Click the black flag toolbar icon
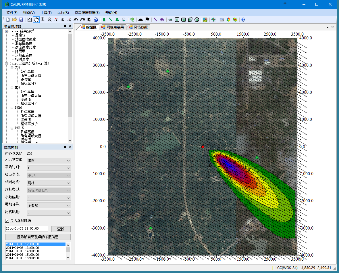The height and width of the screenshot is (273, 339). pos(147,20)
